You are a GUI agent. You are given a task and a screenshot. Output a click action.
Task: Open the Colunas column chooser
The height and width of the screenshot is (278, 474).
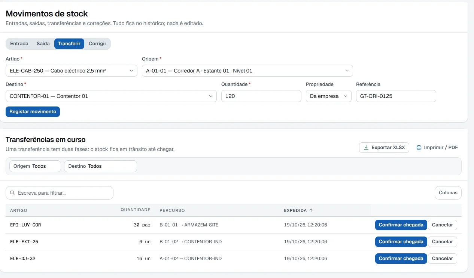[448, 193]
